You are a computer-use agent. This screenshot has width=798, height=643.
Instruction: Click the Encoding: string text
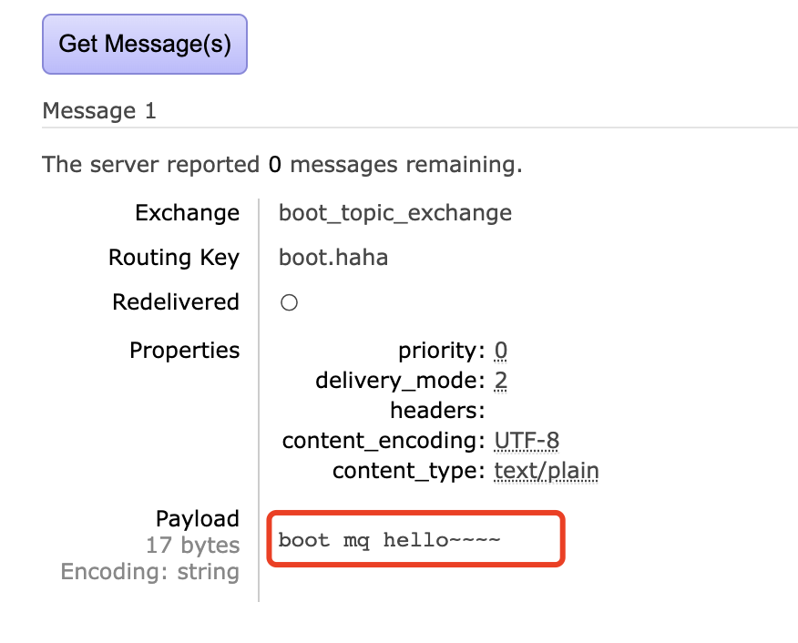coord(149,572)
